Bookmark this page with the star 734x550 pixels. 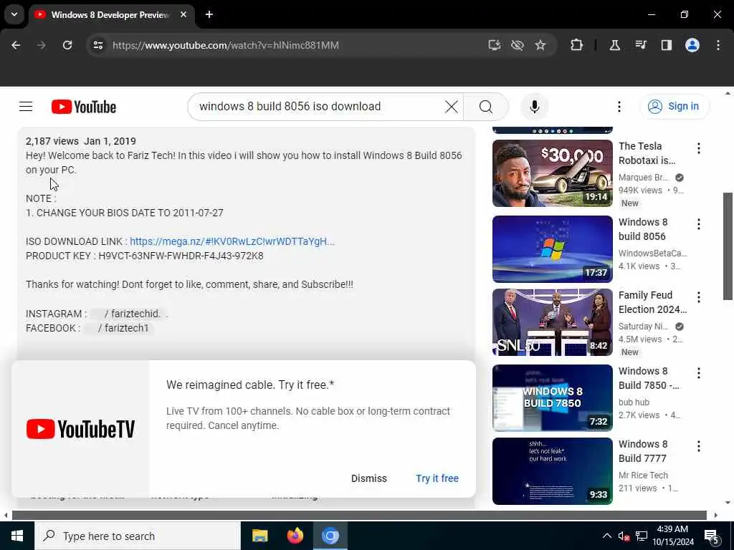coord(540,45)
